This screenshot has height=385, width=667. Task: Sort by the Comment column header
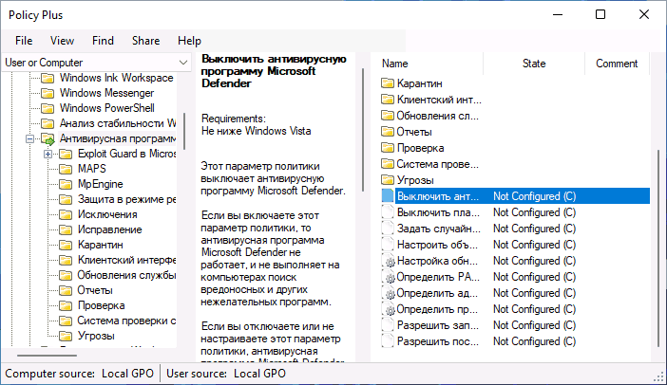point(617,64)
